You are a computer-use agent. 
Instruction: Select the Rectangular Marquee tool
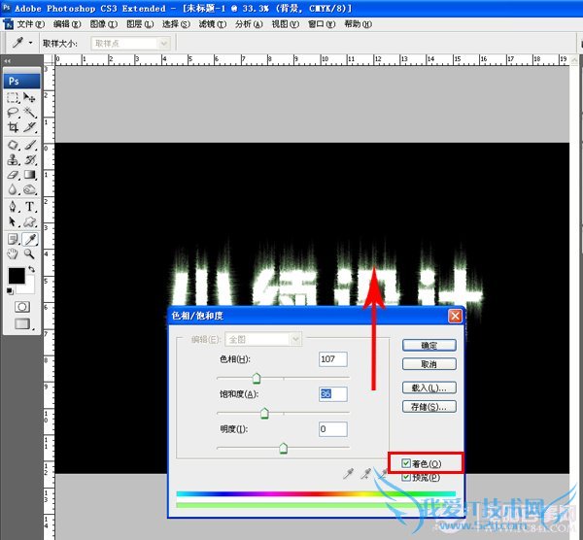pyautogui.click(x=13, y=98)
